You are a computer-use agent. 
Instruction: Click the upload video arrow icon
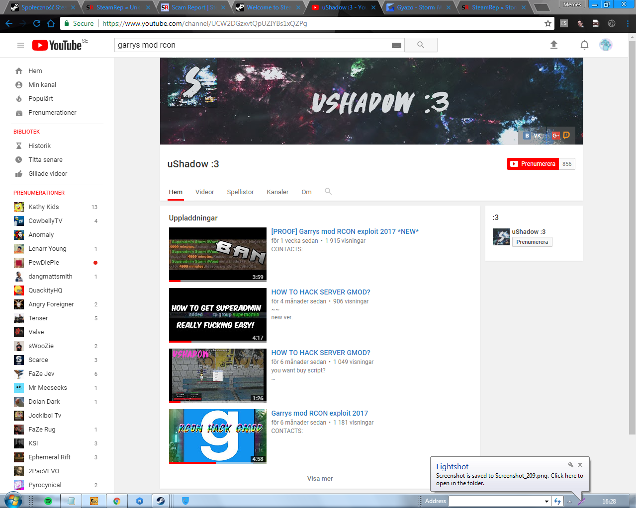click(x=554, y=45)
